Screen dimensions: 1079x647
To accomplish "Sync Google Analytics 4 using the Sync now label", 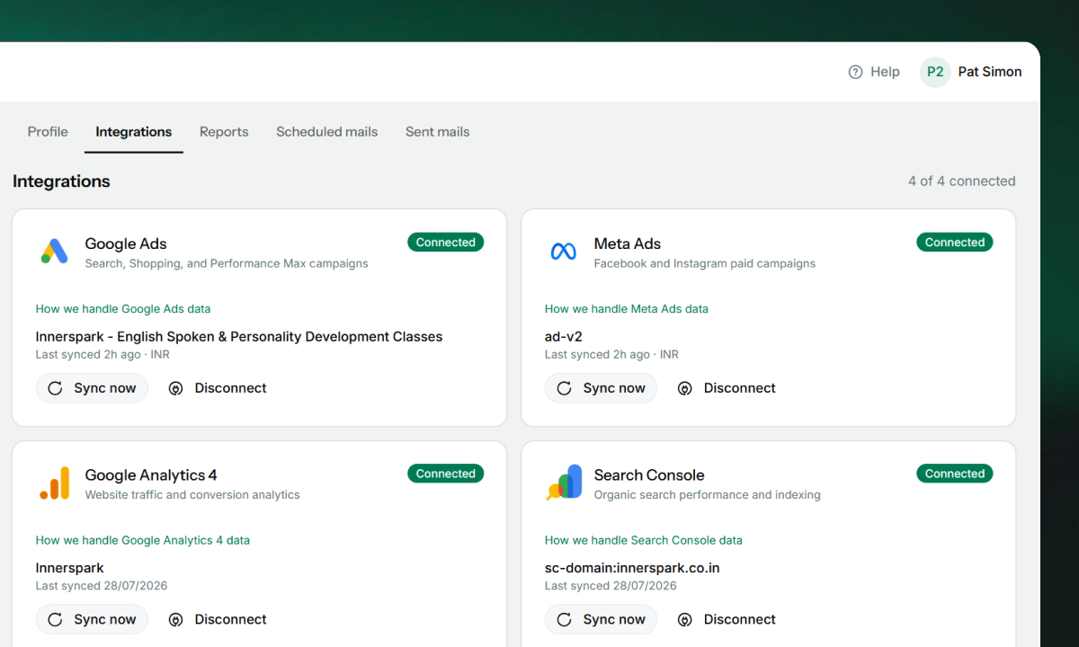I will point(105,619).
